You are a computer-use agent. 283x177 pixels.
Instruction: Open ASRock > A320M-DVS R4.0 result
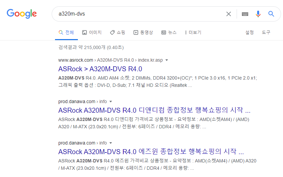click(x=100, y=69)
